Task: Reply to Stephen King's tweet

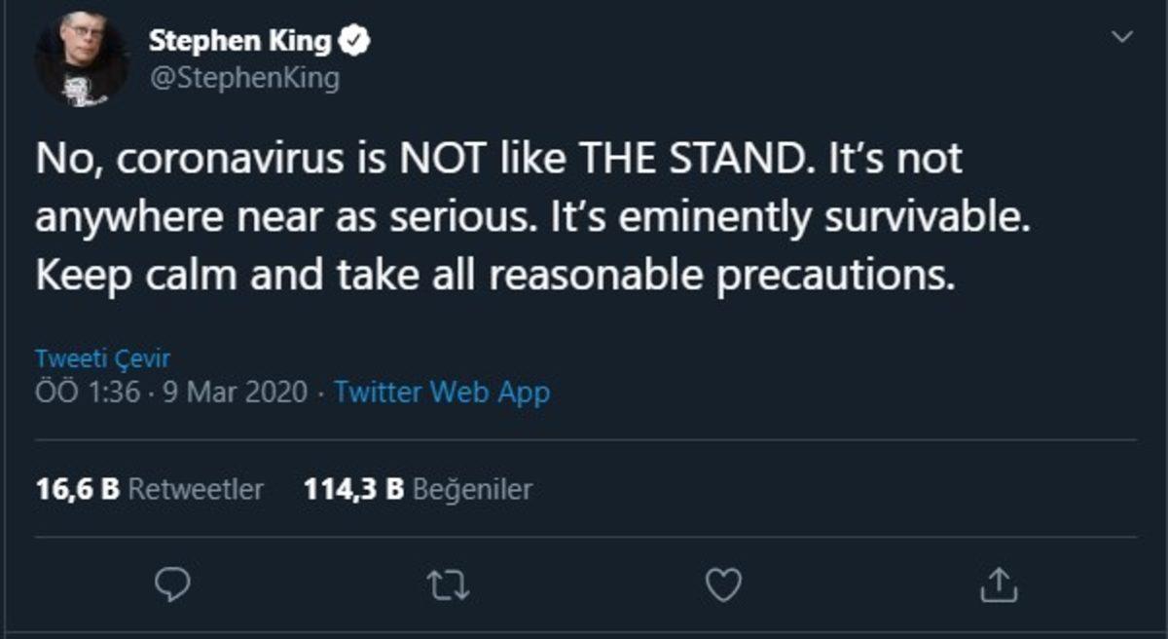Action: tap(172, 584)
